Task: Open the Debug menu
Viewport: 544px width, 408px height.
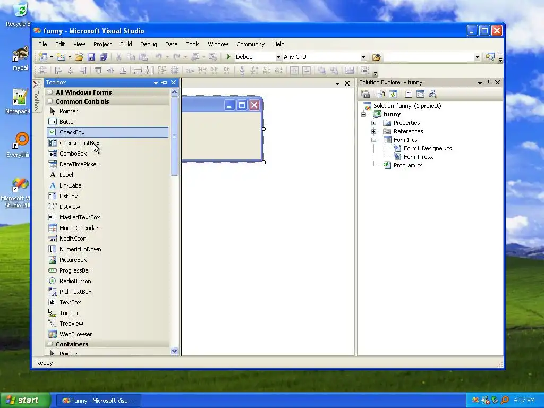Action: point(149,44)
